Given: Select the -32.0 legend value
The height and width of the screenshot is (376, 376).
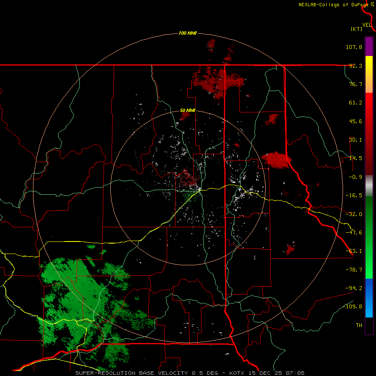Looking at the screenshot, I should coord(354,214).
